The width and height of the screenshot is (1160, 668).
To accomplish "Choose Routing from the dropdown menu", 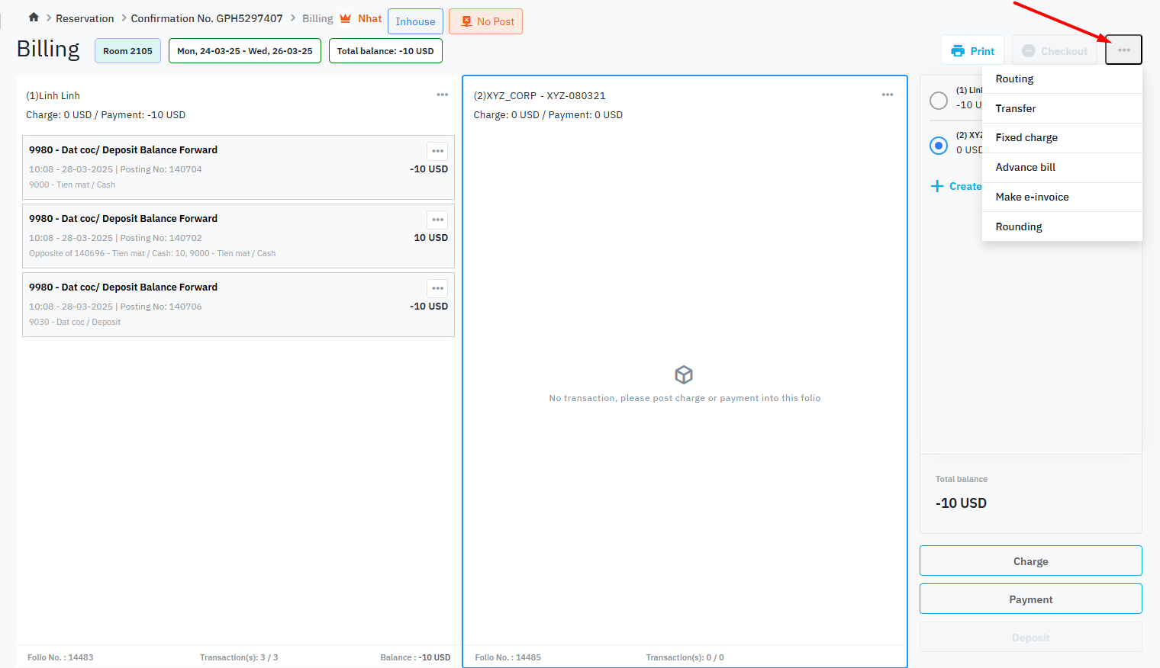I will [1014, 79].
